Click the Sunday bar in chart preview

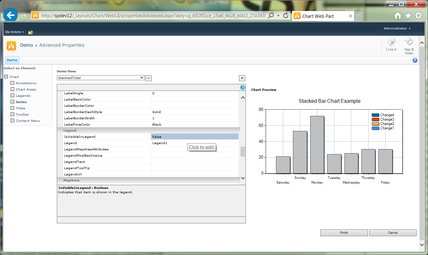[300, 152]
